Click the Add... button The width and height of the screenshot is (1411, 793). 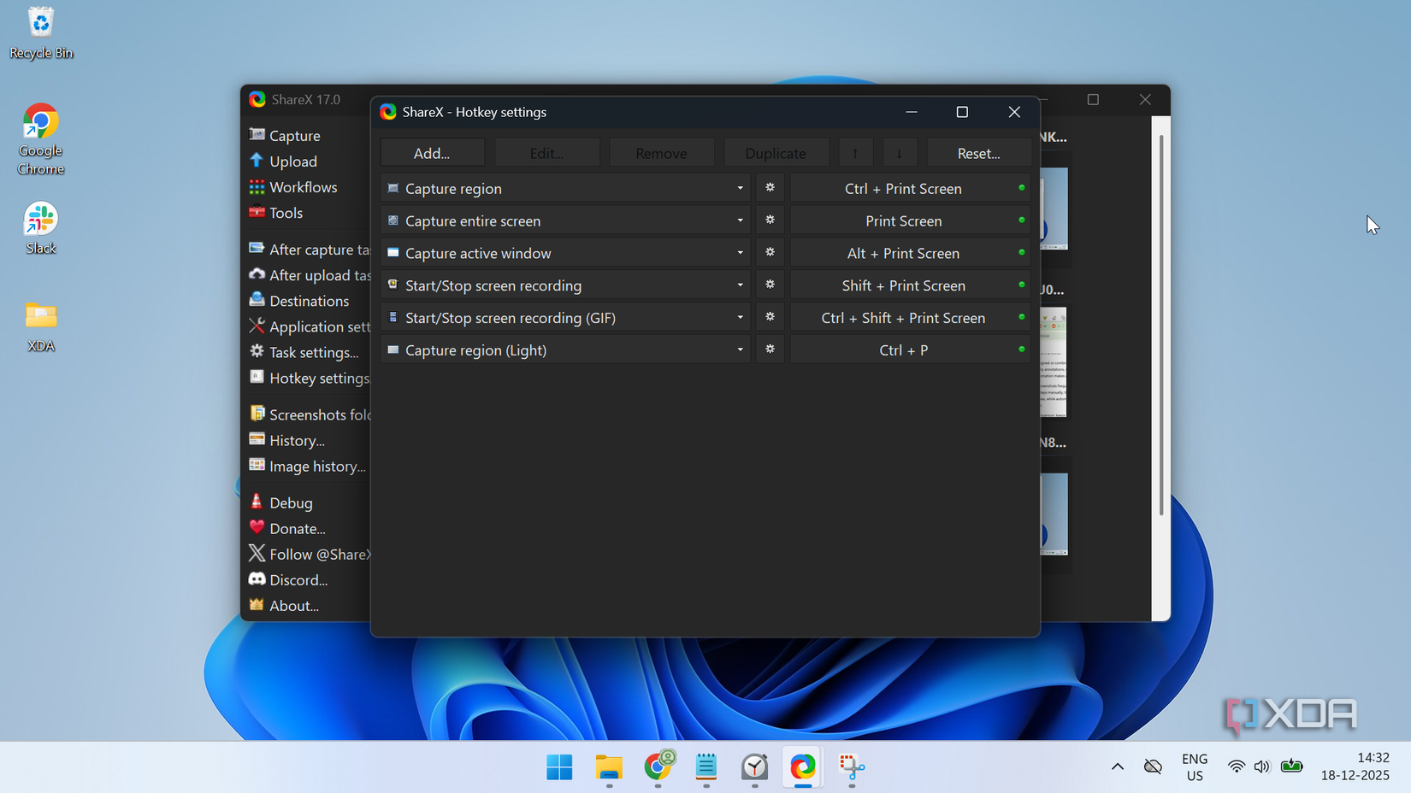coord(432,153)
